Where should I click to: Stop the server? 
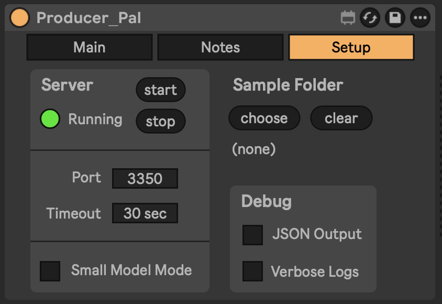(160, 121)
